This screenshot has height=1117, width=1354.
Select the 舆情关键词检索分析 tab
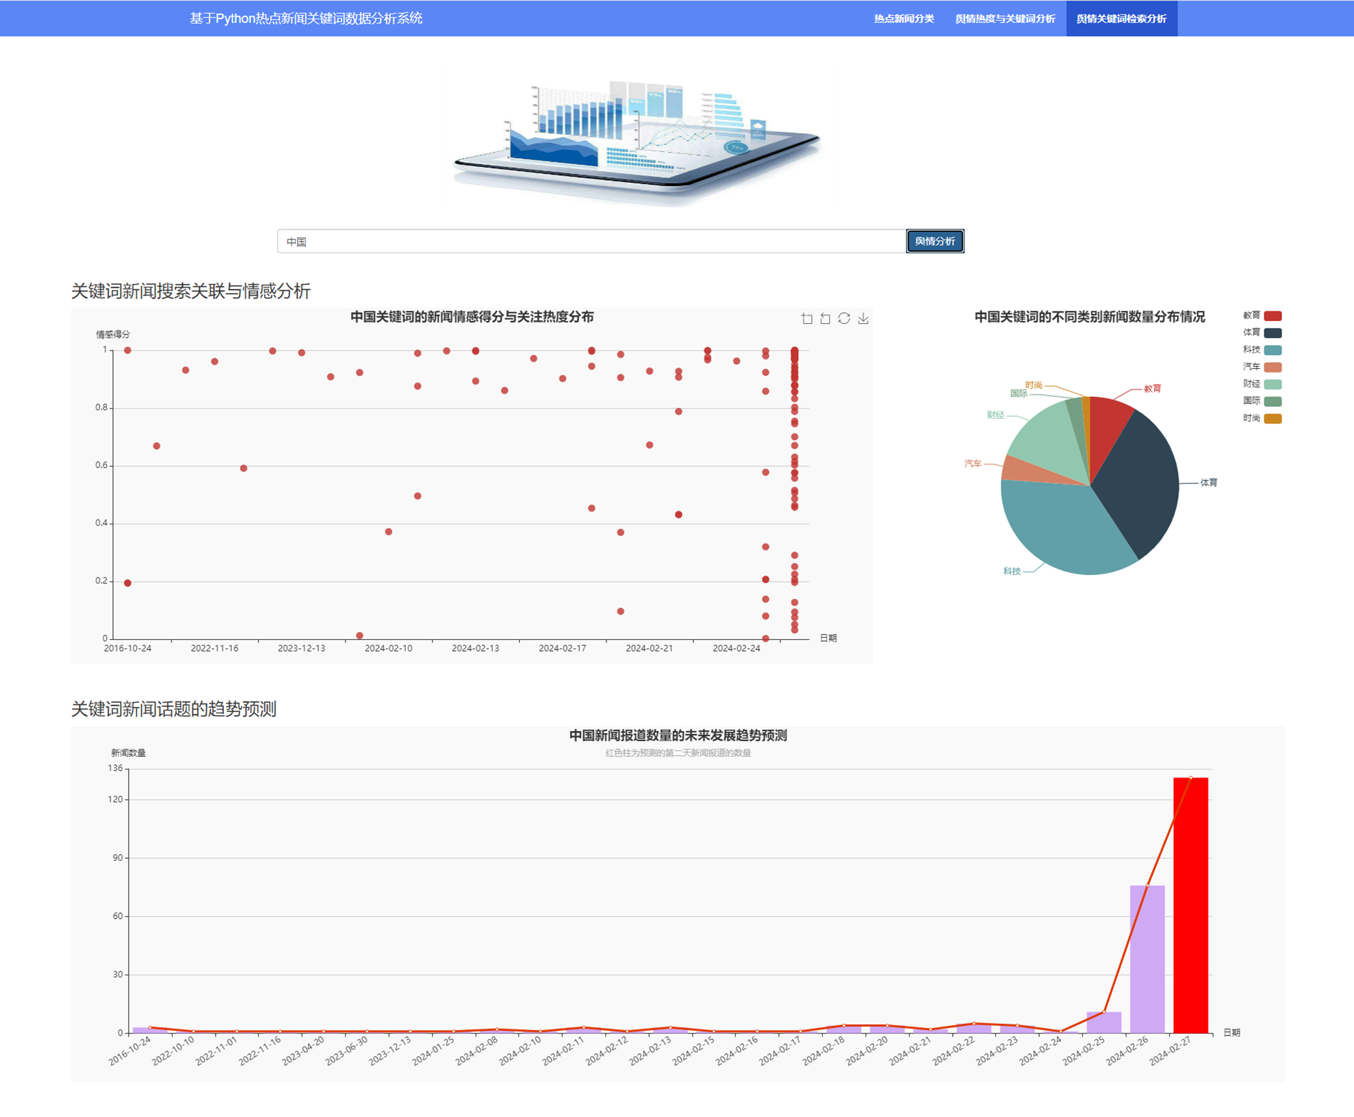point(1121,18)
